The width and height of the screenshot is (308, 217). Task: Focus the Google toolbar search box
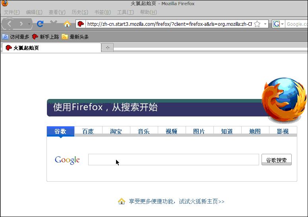coord(296,24)
